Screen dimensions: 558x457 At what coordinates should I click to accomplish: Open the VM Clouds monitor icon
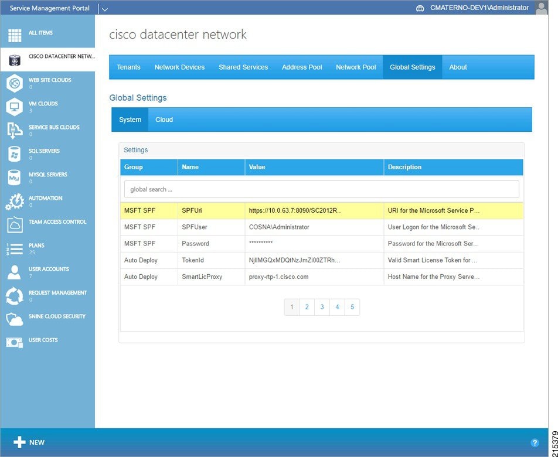coord(15,107)
